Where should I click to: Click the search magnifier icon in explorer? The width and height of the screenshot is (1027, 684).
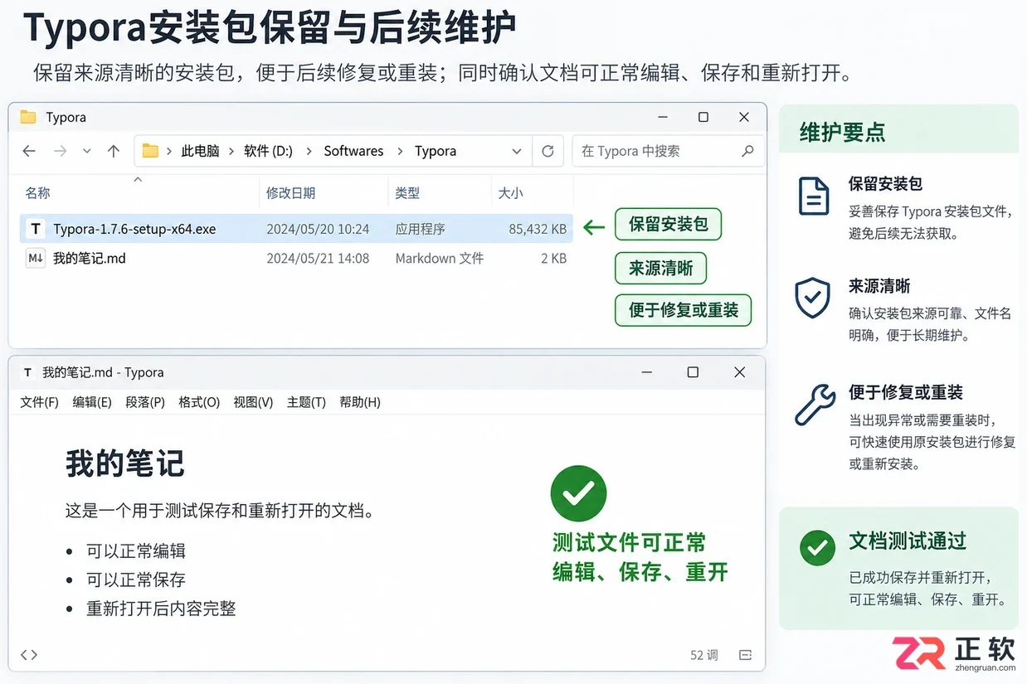pyautogui.click(x=747, y=151)
